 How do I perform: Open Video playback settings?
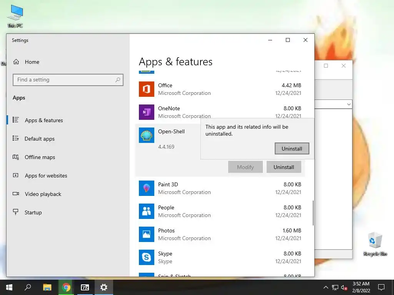43,194
